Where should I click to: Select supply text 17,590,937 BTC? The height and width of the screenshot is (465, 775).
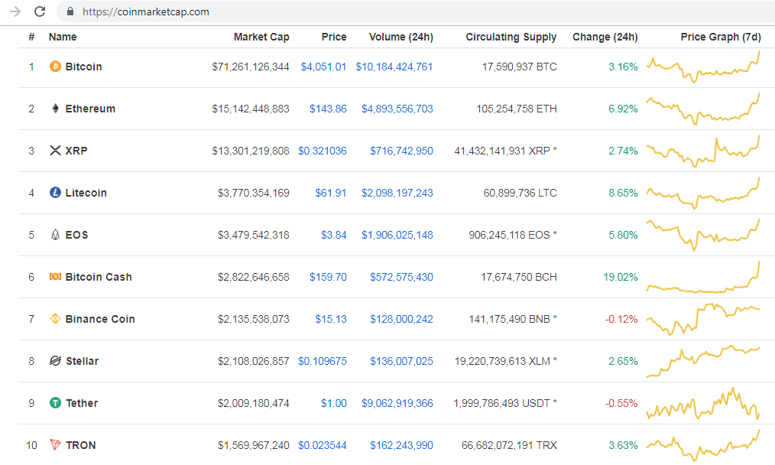tap(520, 67)
